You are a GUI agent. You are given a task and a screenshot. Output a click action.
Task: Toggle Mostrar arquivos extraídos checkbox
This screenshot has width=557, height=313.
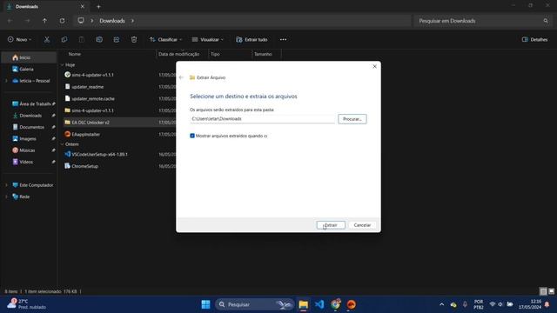click(x=192, y=136)
